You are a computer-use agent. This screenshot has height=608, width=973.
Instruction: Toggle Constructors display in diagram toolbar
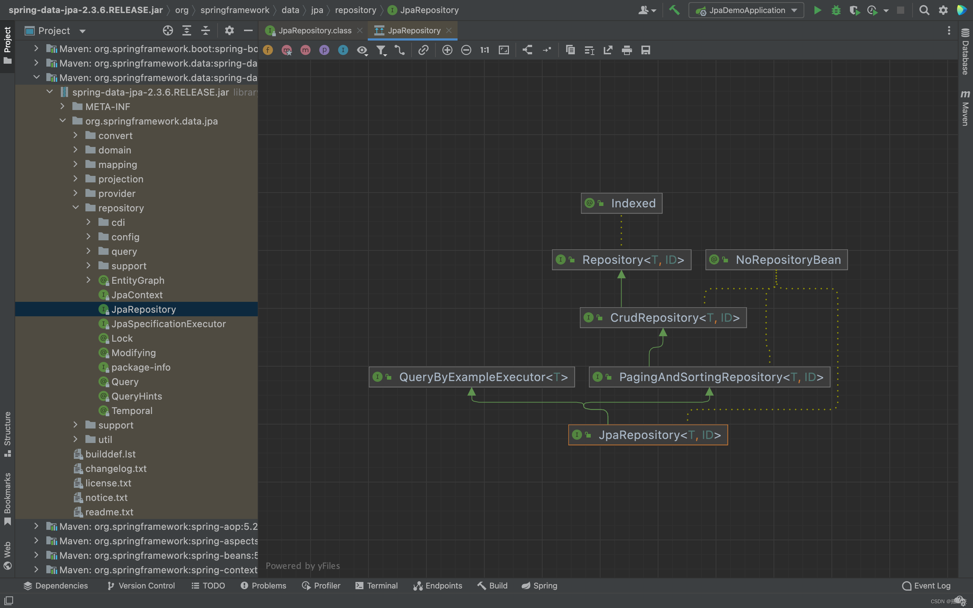[x=287, y=50]
